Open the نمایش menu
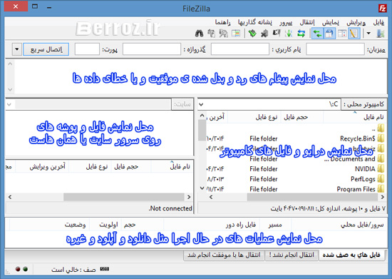The height and width of the screenshot is (279, 392). (331, 23)
